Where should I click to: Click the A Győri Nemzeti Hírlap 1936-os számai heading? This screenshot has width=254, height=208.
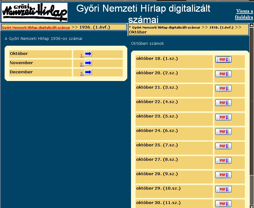[44, 39]
